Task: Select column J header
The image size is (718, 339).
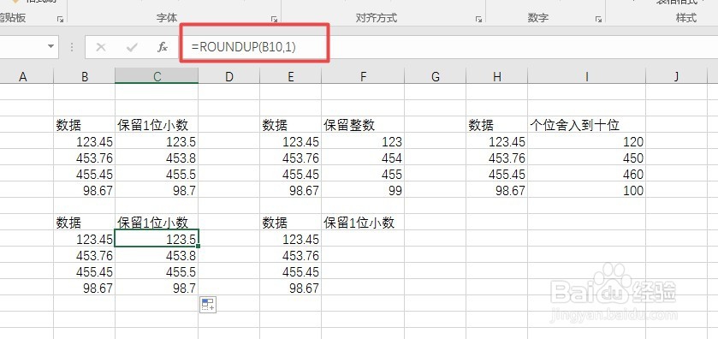Action: 677,76
